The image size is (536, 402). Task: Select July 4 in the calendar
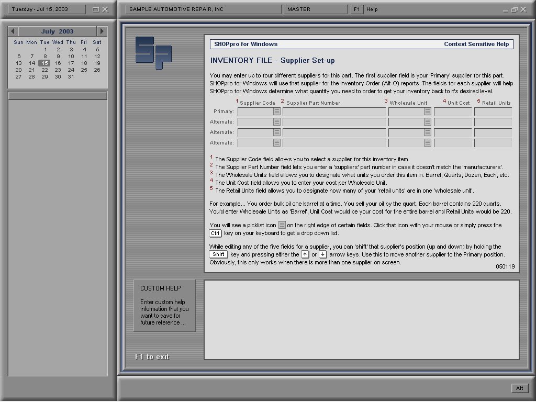[84, 50]
